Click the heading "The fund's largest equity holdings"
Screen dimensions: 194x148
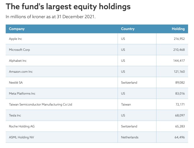coord(68,6)
